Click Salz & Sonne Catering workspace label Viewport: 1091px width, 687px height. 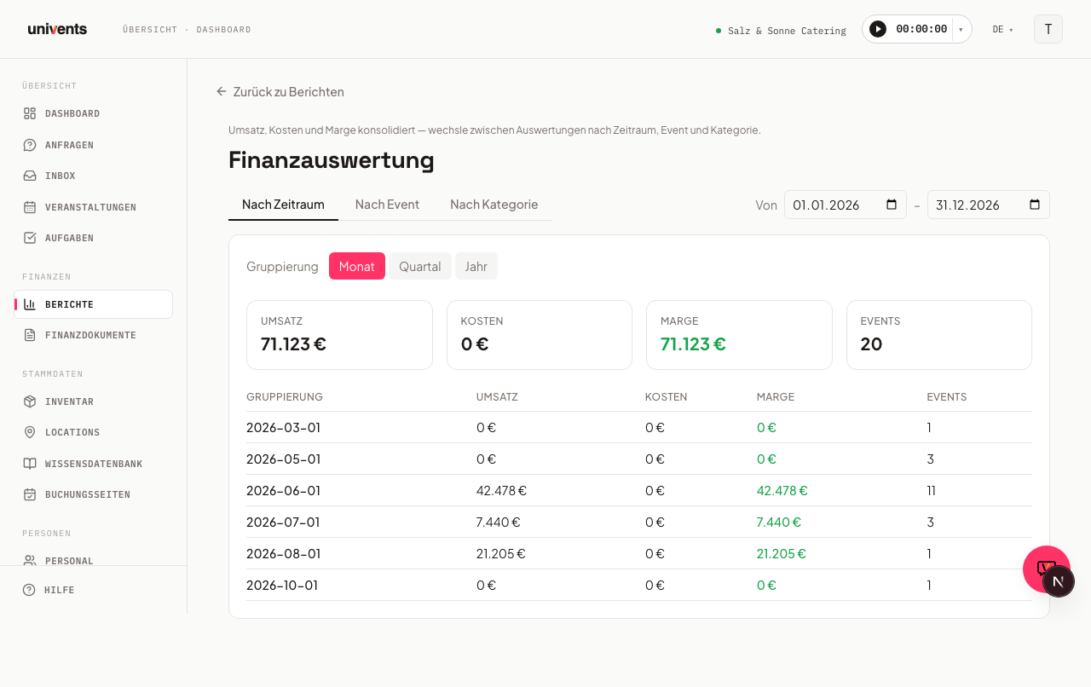pyautogui.click(x=781, y=31)
